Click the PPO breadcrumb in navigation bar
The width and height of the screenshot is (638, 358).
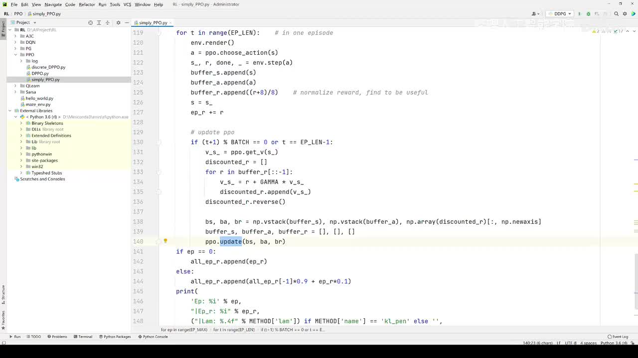18,14
